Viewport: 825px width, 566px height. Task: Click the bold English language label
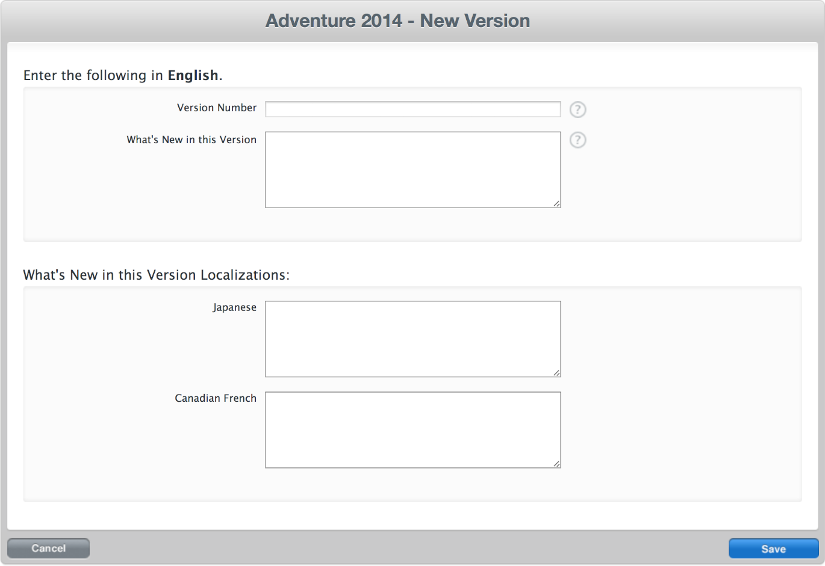tap(193, 75)
